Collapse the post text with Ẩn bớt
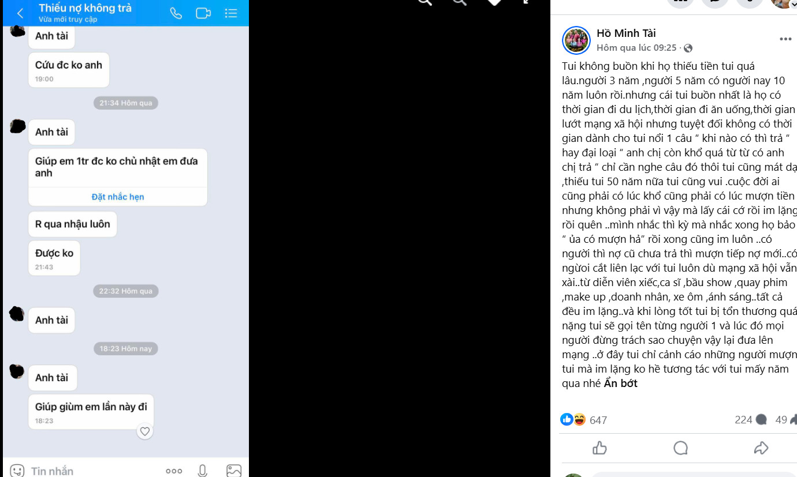 point(621,383)
